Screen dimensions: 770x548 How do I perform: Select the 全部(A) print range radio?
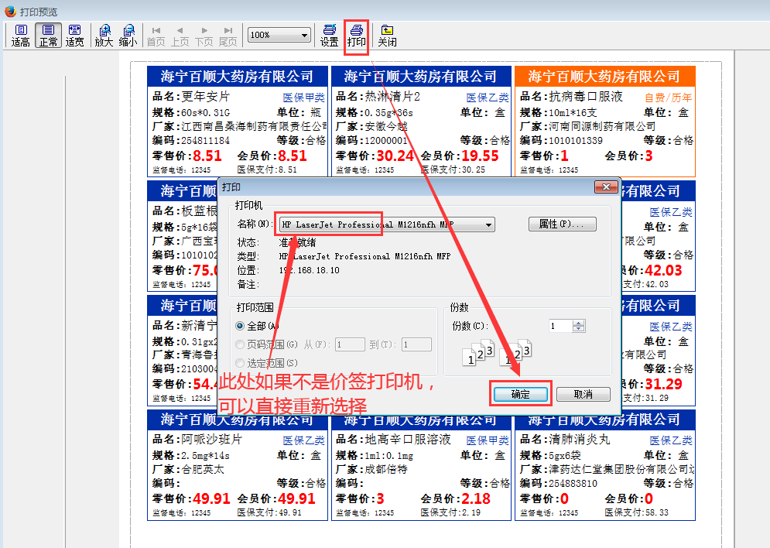click(240, 326)
